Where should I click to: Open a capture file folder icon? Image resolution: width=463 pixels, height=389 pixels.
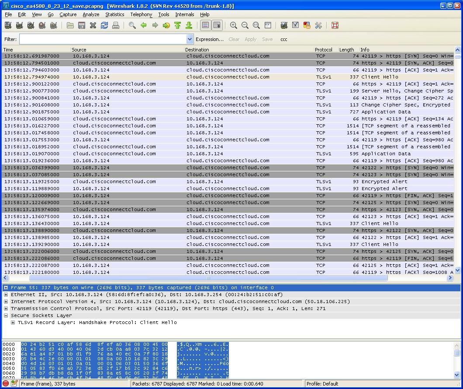click(70, 25)
